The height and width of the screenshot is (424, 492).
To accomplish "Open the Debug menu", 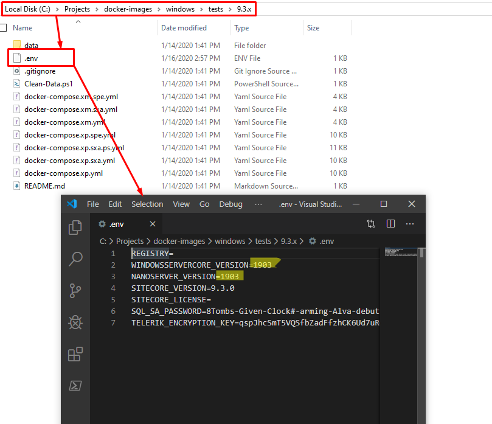I will point(230,204).
